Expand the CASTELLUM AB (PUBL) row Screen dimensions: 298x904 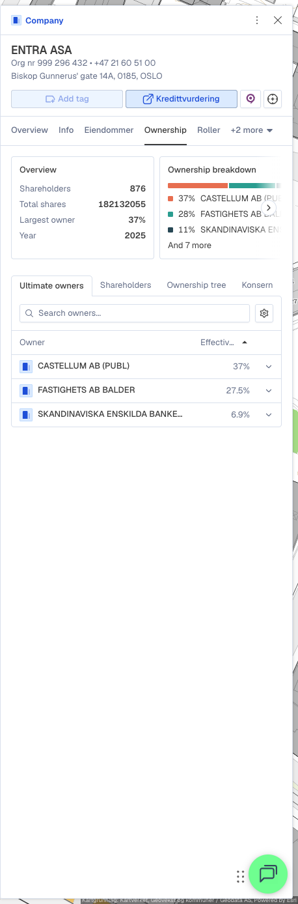click(269, 367)
